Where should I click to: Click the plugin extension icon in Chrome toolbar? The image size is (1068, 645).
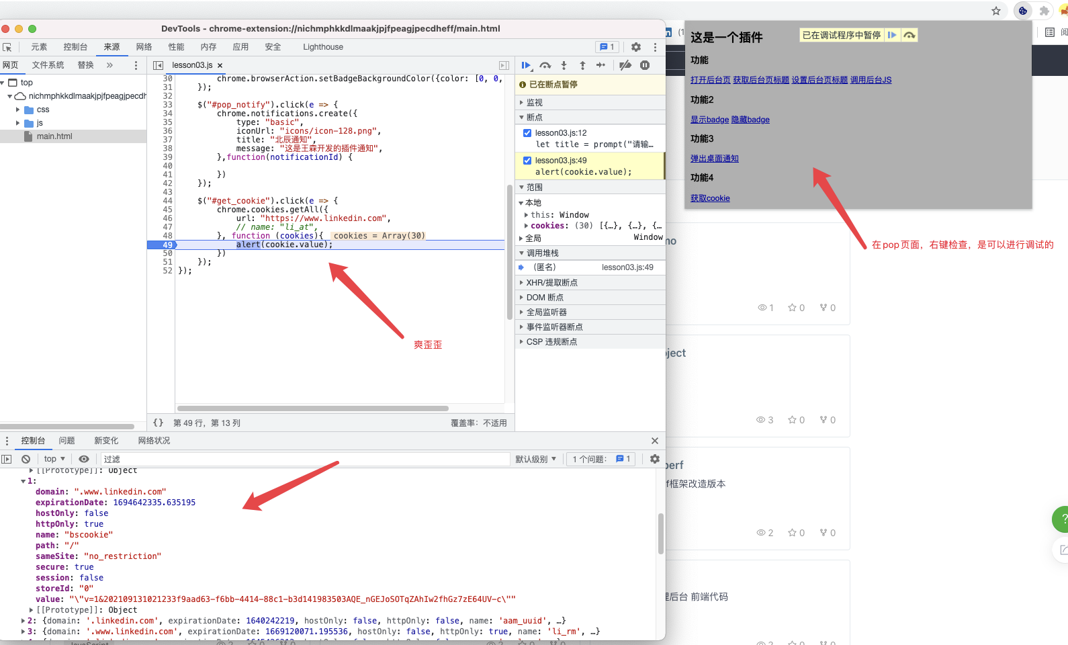(x=1023, y=11)
